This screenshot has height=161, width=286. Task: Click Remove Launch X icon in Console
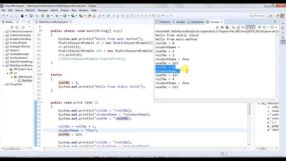pyautogui.click(x=222, y=27)
